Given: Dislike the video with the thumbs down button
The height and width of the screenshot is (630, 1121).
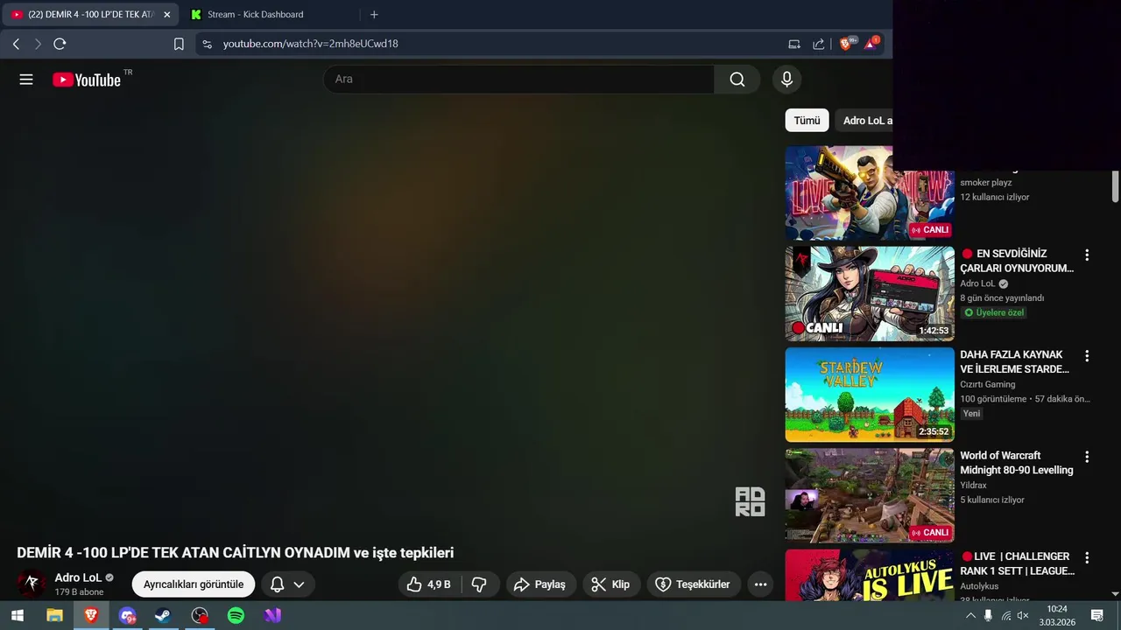Looking at the screenshot, I should [x=479, y=584].
